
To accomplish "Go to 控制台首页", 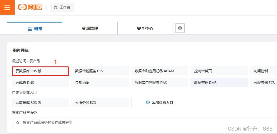I will [x=219, y=71].
